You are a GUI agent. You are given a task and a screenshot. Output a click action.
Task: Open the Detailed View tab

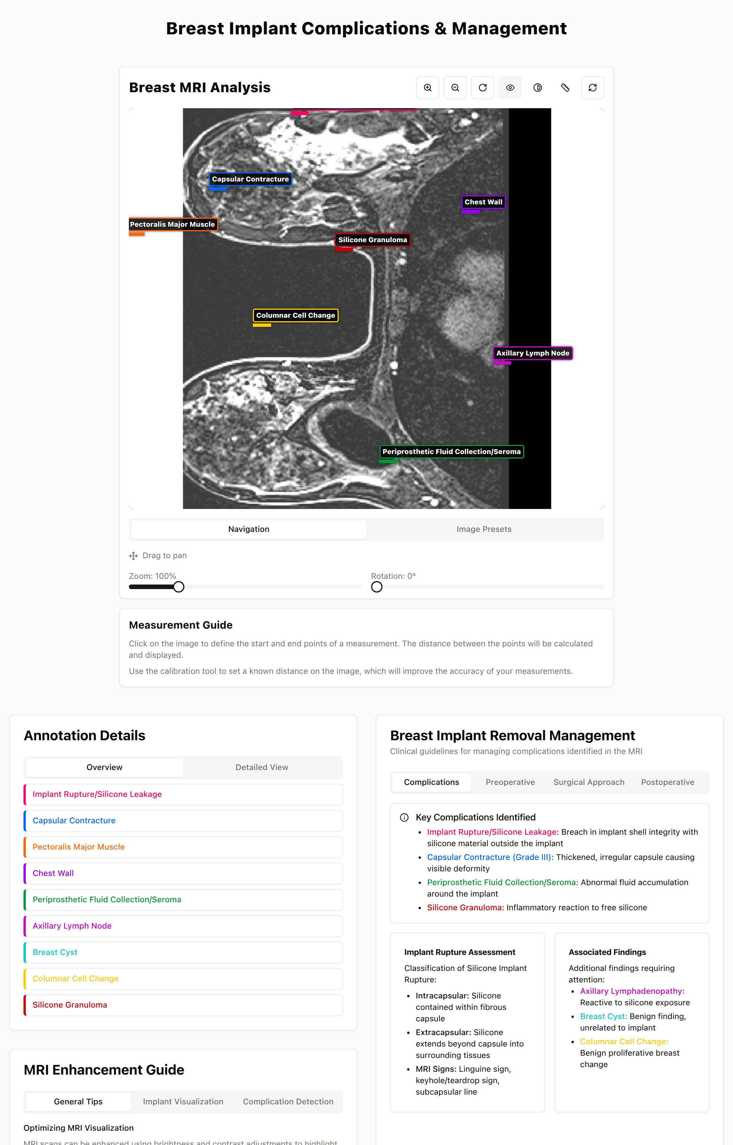pos(261,767)
